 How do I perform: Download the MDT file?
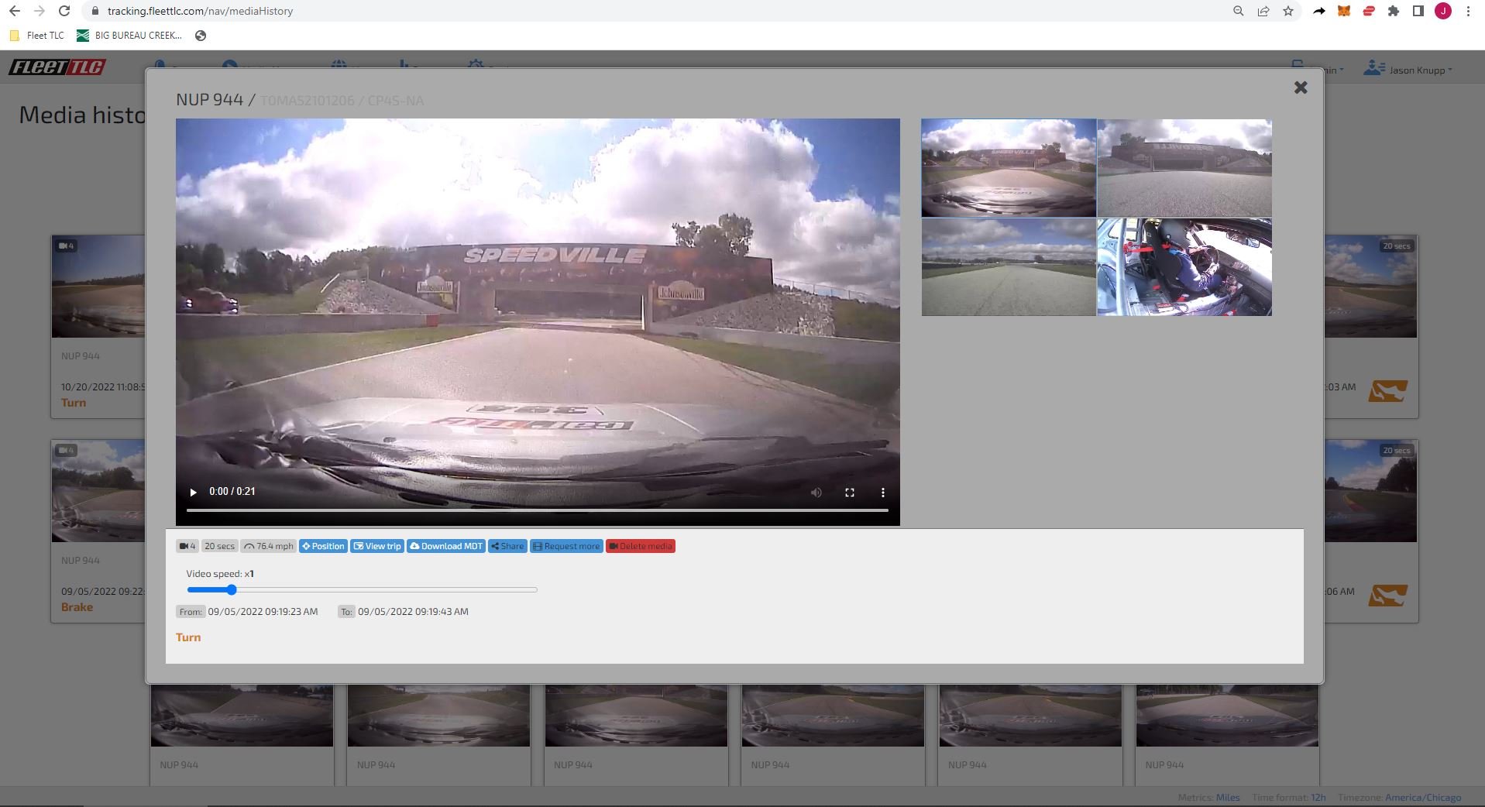[x=446, y=546]
